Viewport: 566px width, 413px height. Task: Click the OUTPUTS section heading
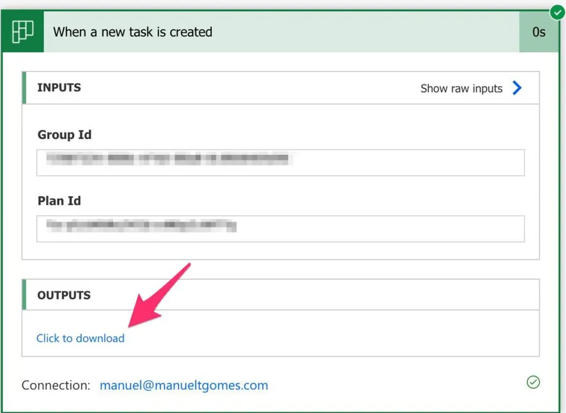click(64, 295)
